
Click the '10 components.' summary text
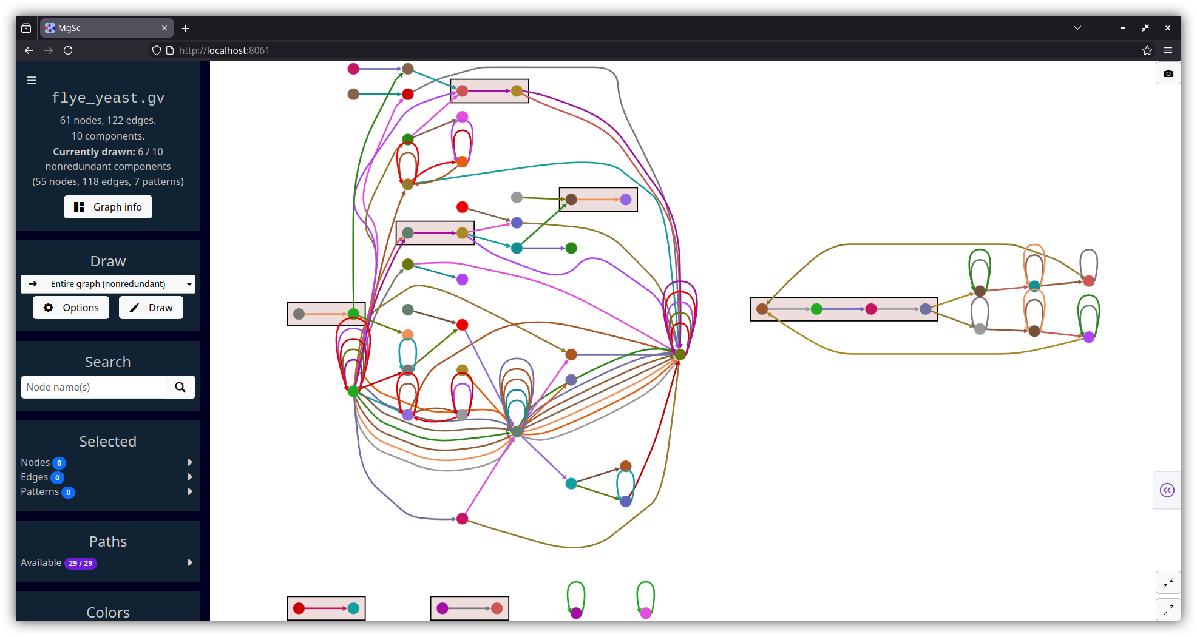click(108, 136)
